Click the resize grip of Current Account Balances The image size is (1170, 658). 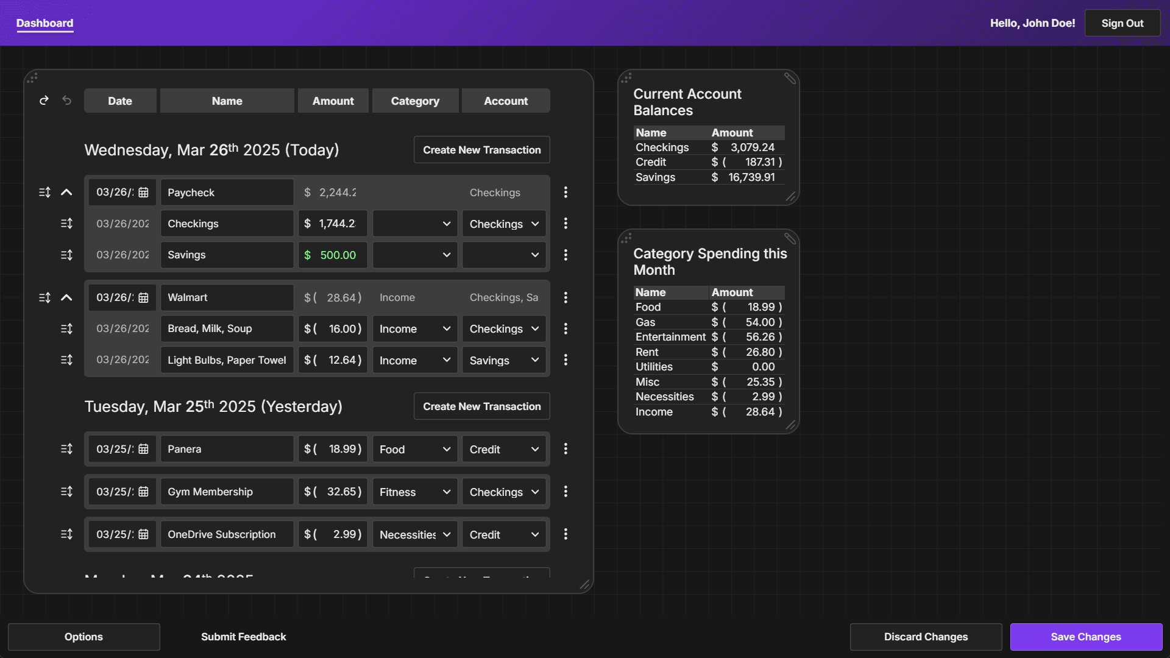(790, 196)
